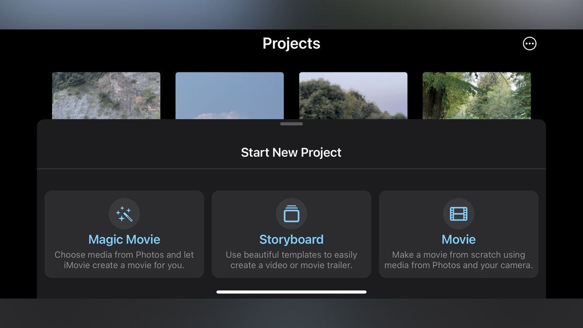Tap the horizontal page indicator bar below cards

291,292
